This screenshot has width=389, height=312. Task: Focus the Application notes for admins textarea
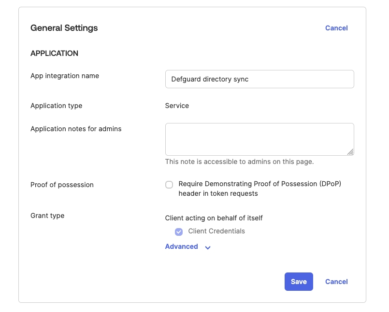259,139
